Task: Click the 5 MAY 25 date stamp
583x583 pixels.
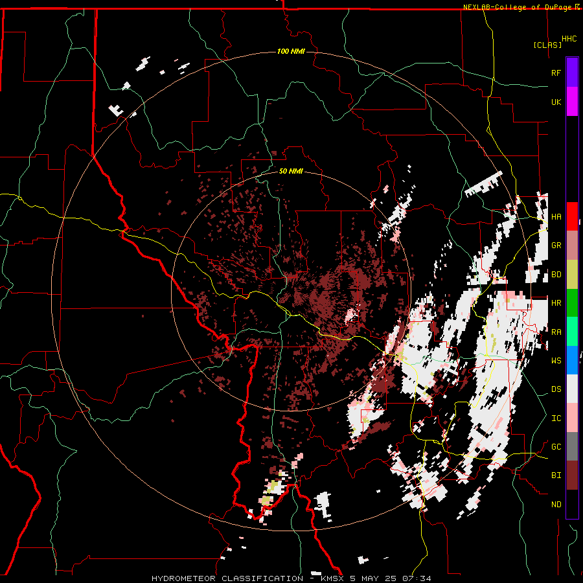Action: pos(374,578)
